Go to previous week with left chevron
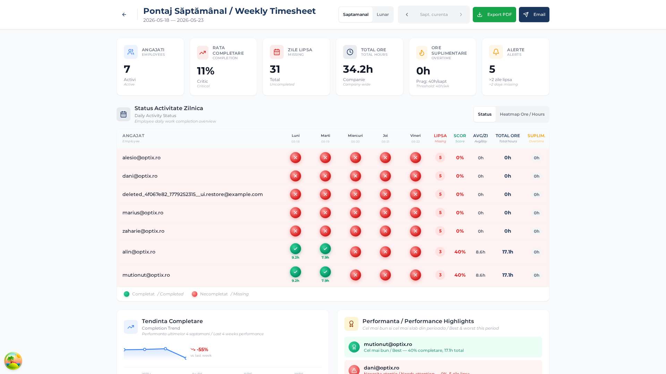 [x=407, y=15]
